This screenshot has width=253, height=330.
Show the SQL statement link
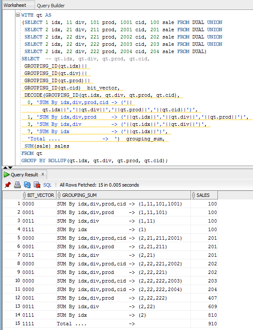click(48, 185)
